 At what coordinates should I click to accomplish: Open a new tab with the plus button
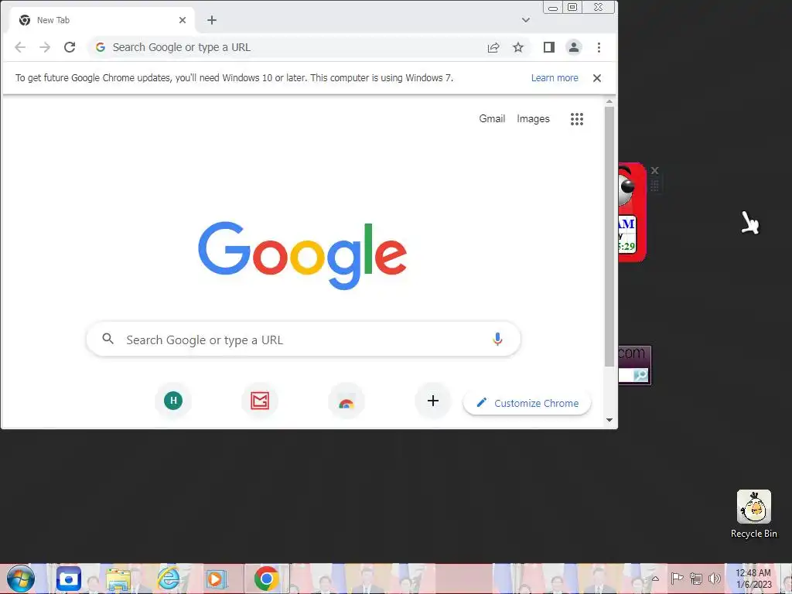212,20
